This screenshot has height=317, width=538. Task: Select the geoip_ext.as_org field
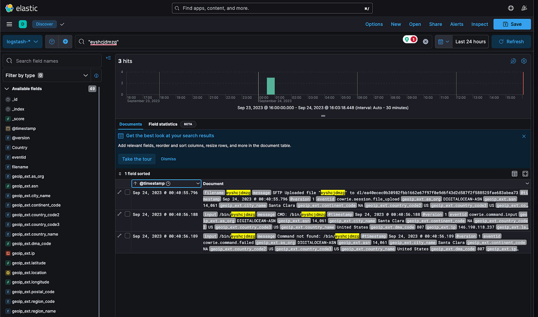click(28, 176)
